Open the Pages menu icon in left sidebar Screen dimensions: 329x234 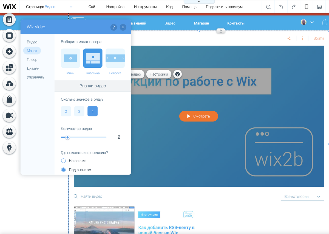9,20
